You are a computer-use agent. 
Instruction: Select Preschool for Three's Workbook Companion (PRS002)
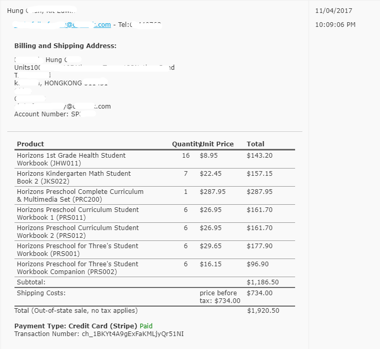click(x=78, y=268)
